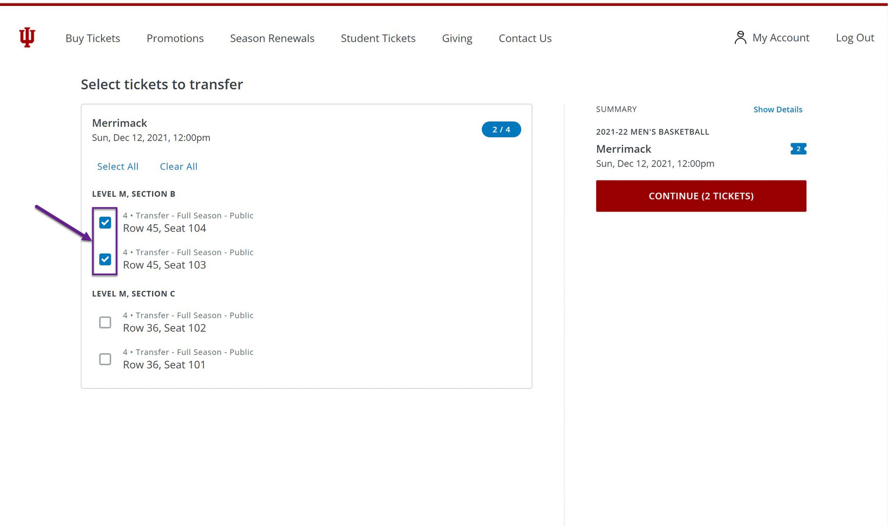Viewport: 888px width, 526px height.
Task: Open Student Tickets page
Action: 378,38
